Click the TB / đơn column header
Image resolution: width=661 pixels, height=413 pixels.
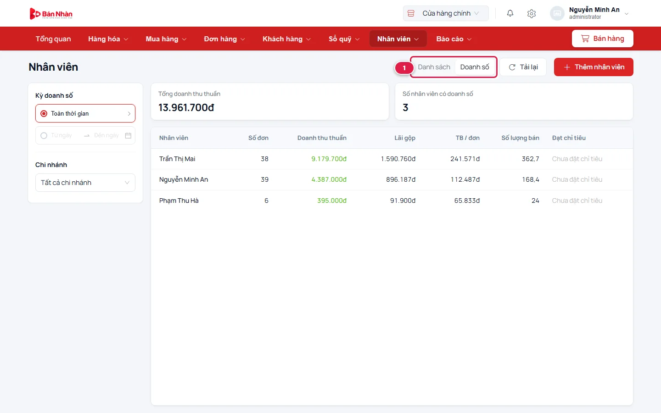[x=468, y=138]
